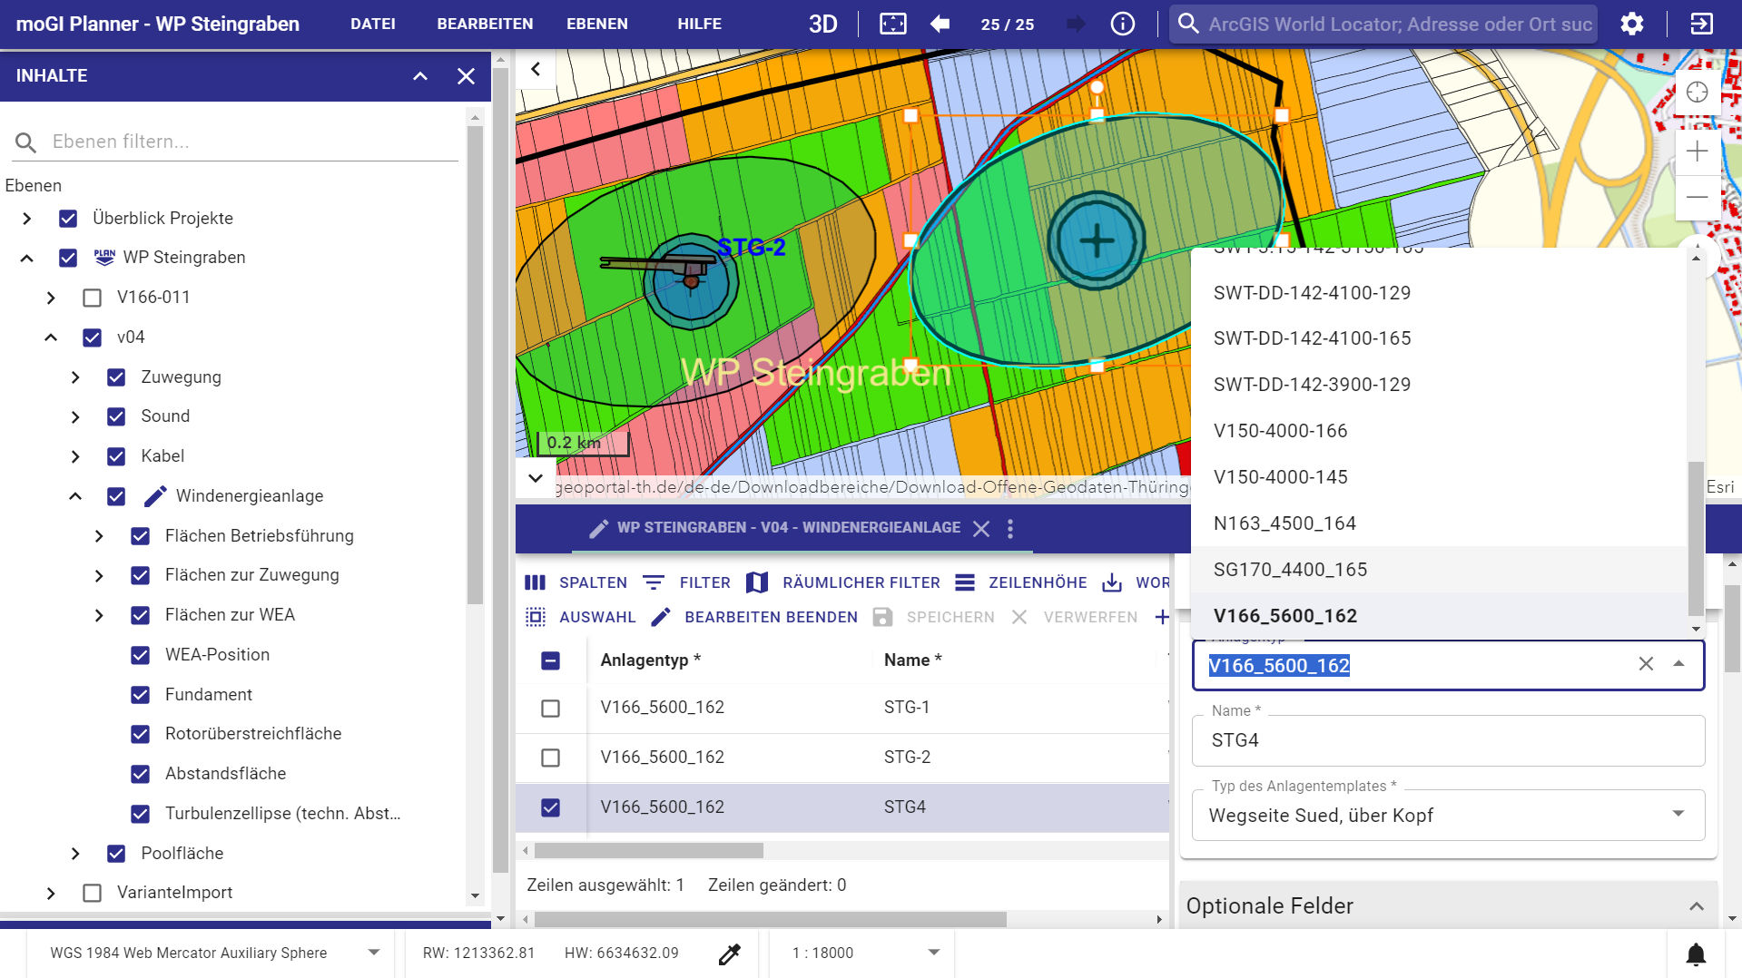Image resolution: width=1742 pixels, height=978 pixels.
Task: Close the Windenergieanlage table tab
Action: (x=981, y=529)
